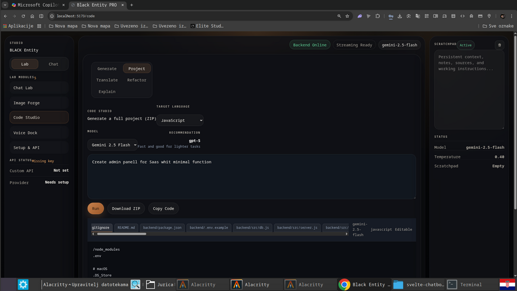Click the code brackets extension icon

point(462,16)
